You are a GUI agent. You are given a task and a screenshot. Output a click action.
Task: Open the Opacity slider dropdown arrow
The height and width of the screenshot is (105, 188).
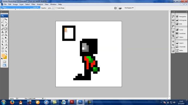point(53,8)
